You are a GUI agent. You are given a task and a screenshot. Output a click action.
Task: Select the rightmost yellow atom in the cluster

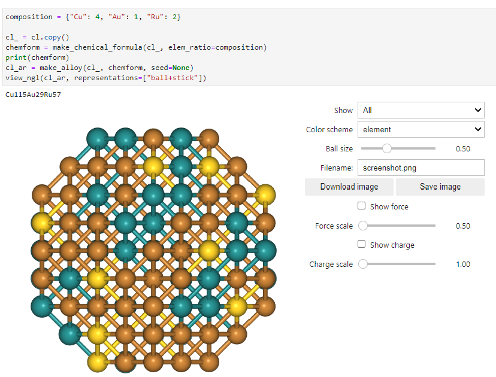click(x=265, y=194)
